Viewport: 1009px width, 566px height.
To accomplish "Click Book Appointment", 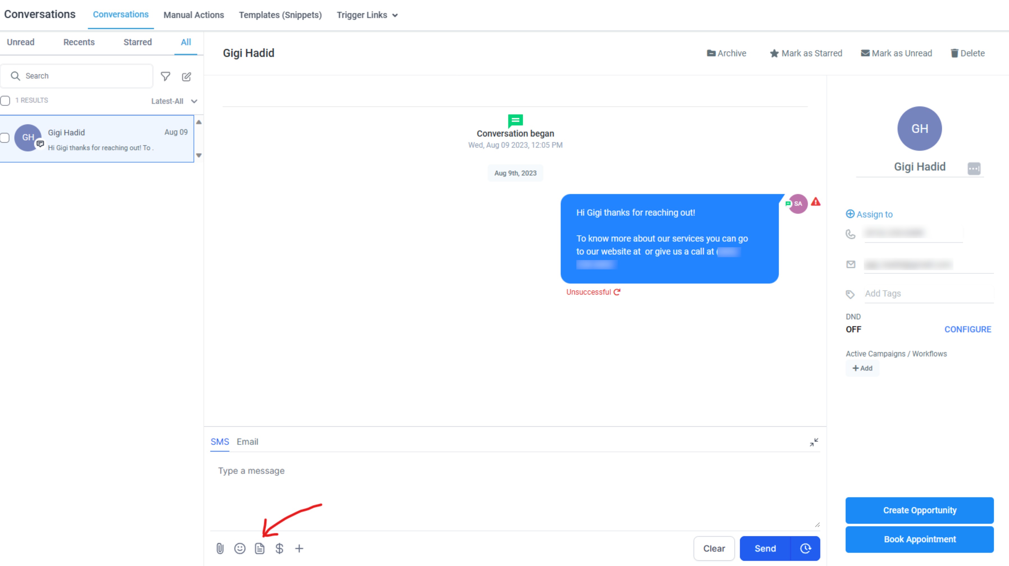I will 919,539.
